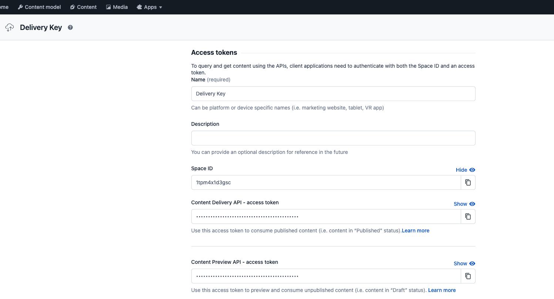This screenshot has width=554, height=299.
Task: Open the help icon beside Delivery Key
Action: pyautogui.click(x=70, y=27)
